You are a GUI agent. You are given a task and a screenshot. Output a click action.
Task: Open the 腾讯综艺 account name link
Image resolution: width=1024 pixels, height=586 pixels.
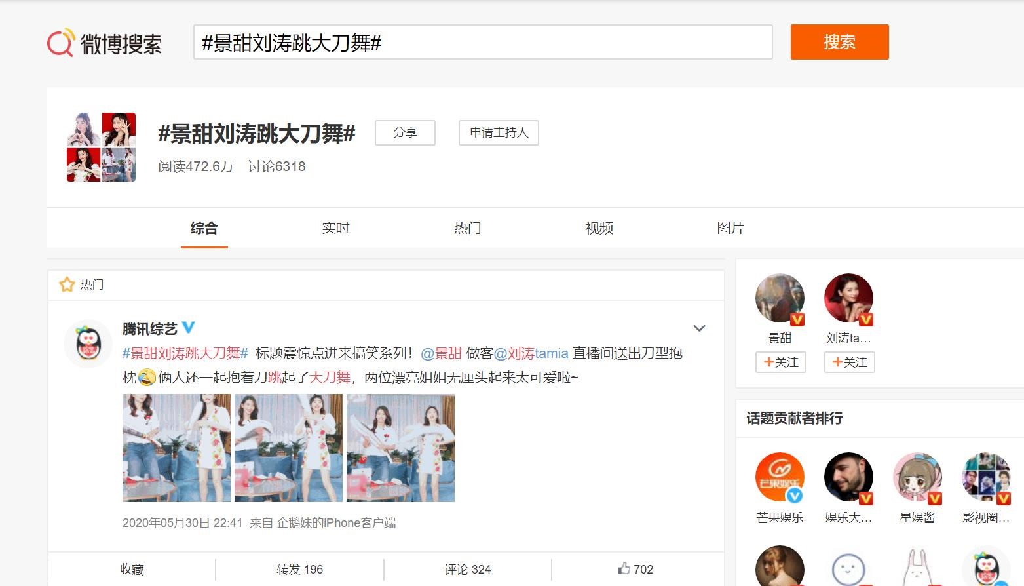pos(150,328)
